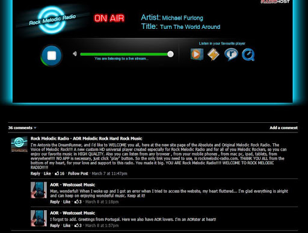The width and height of the screenshot is (308, 233).
Task: Like AOR Westcoast's first reply
Action: pyautogui.click(x=67, y=202)
